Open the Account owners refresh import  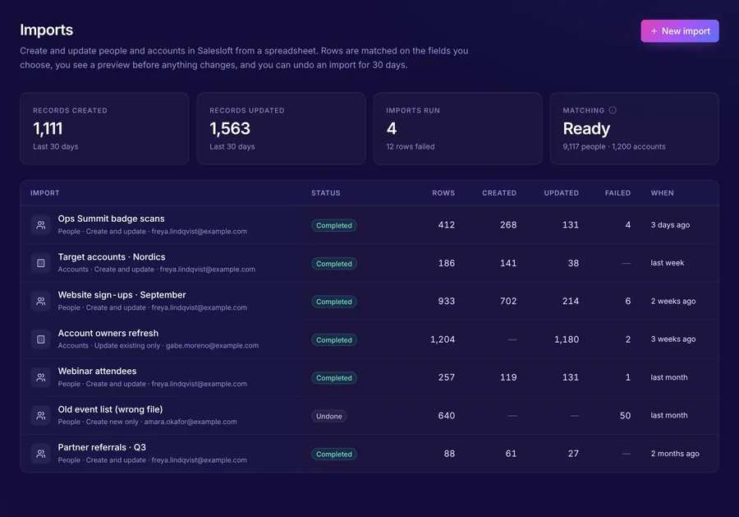(x=369, y=339)
